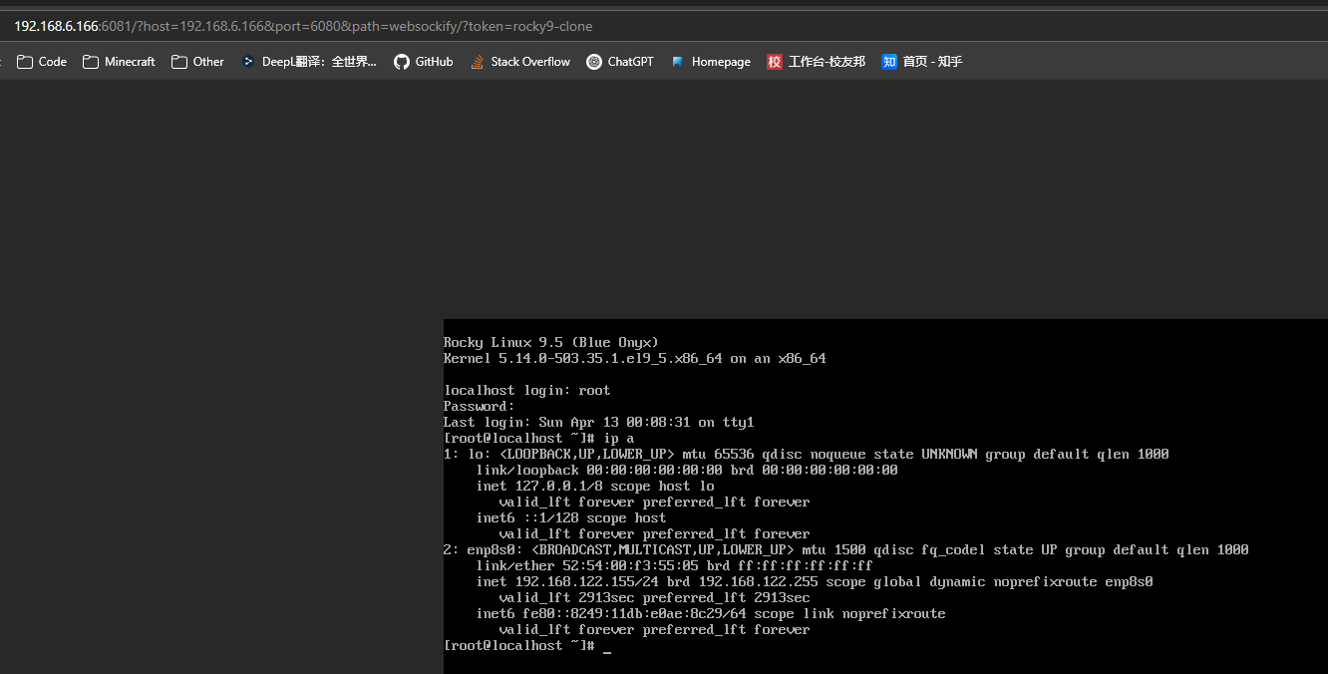Screen dimensions: 1328x674
Task: Click the inet 192.168.122.155/24 address line
Action: click(x=814, y=581)
